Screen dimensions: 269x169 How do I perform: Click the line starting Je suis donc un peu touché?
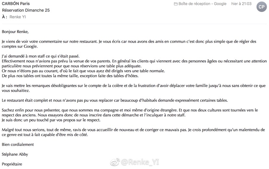(51, 120)
